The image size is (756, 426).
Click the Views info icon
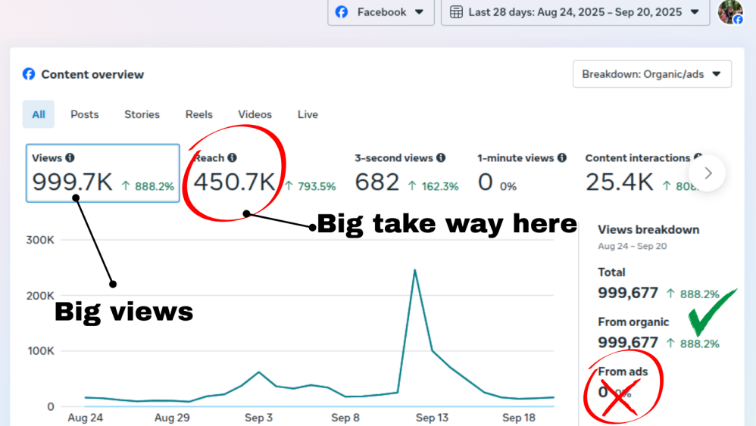coord(70,158)
